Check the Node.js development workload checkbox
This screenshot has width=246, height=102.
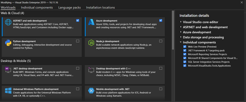click(x=161, y=41)
